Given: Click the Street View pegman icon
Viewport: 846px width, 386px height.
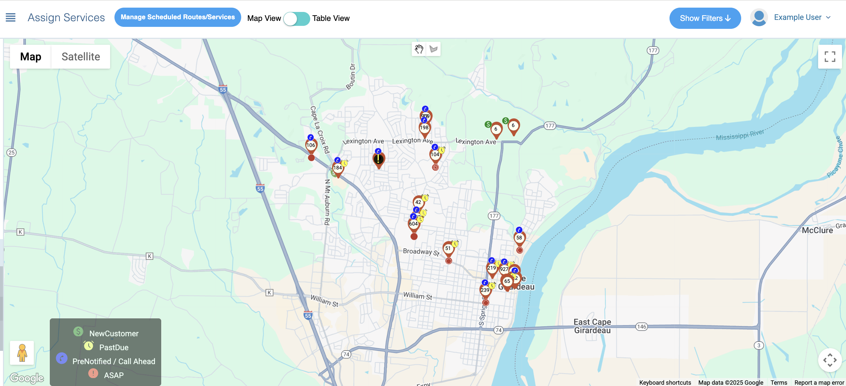Looking at the screenshot, I should pyautogui.click(x=22, y=353).
